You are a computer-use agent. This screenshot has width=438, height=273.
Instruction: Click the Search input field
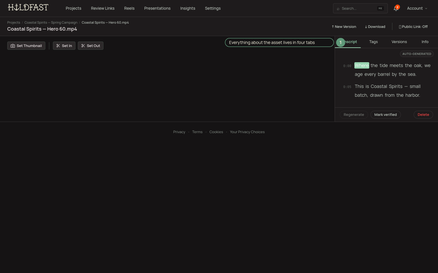[x=360, y=8]
